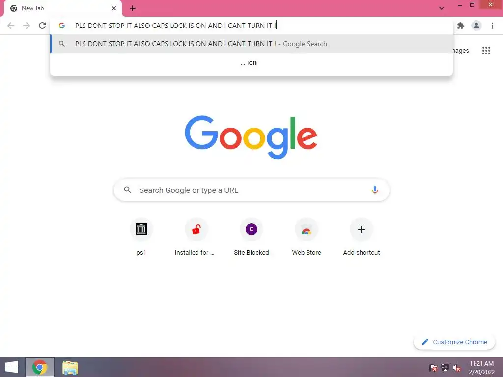Click the Search Google or type a URL box
The width and height of the screenshot is (503, 377).
[x=251, y=190]
